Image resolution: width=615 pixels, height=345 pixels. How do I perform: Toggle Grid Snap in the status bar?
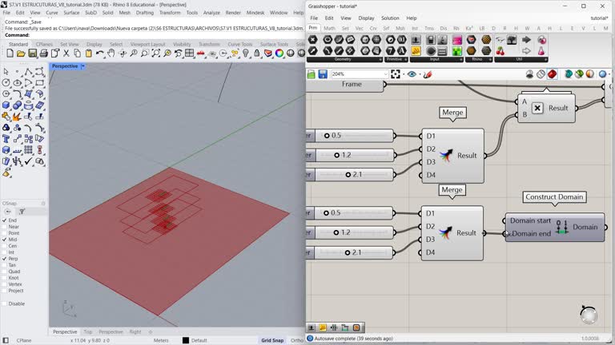coord(272,340)
